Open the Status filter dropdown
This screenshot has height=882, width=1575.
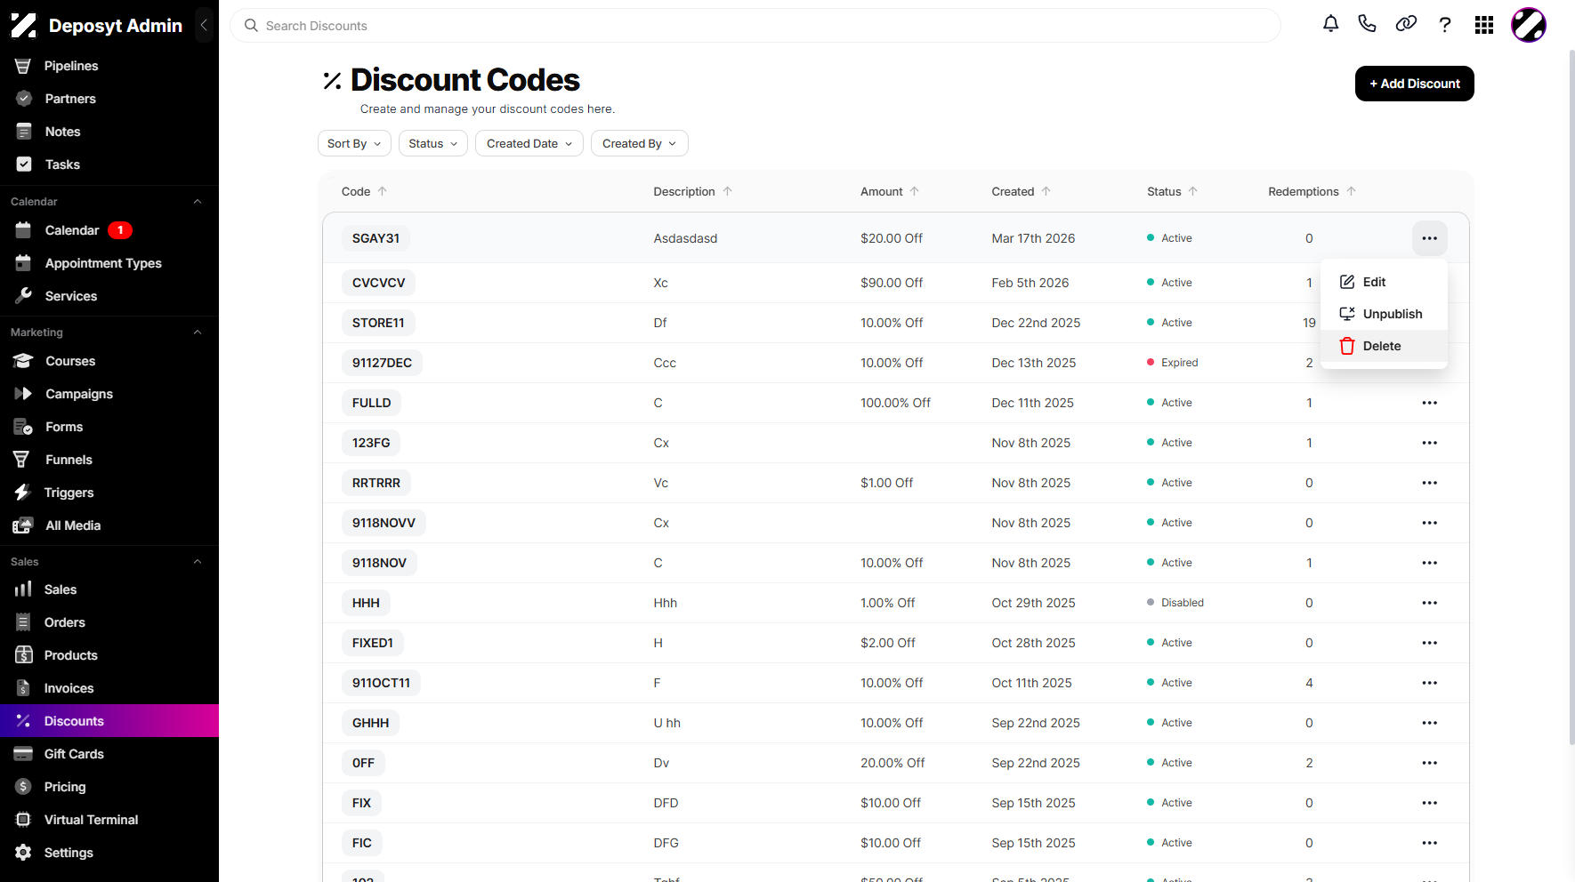click(433, 143)
